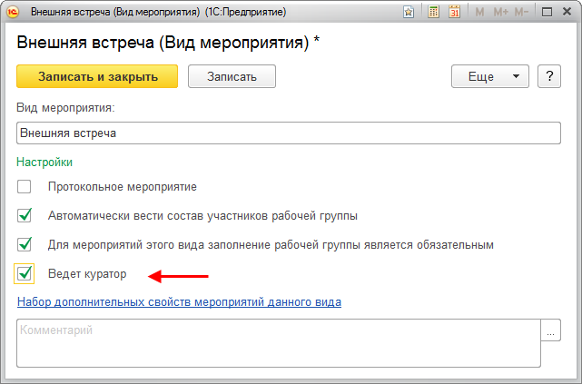The height and width of the screenshot is (384, 582).
Task: Click the M+ memory add button
Action: 500,12
